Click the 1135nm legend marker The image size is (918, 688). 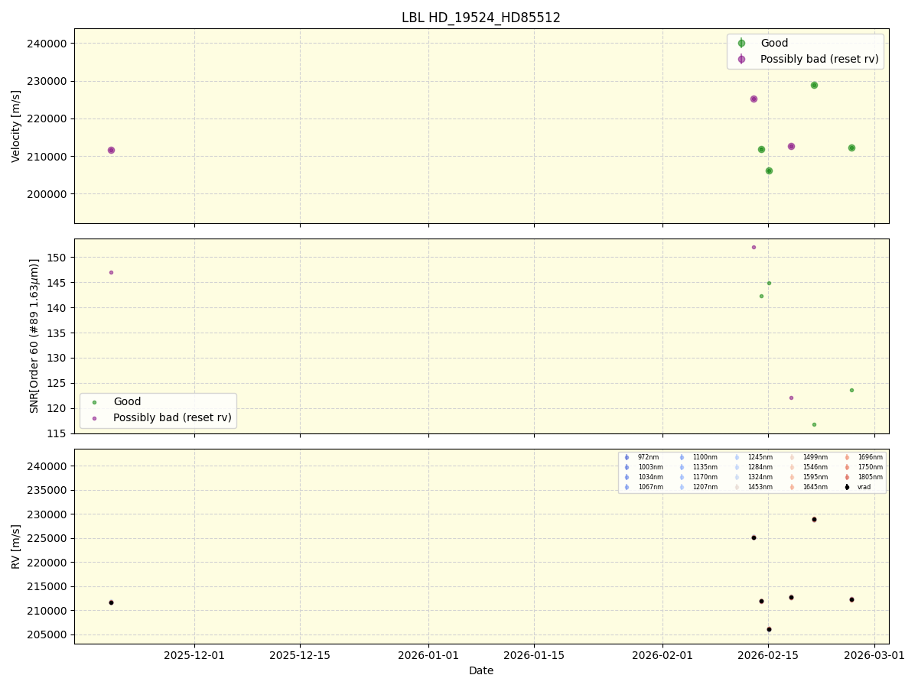tap(682, 467)
